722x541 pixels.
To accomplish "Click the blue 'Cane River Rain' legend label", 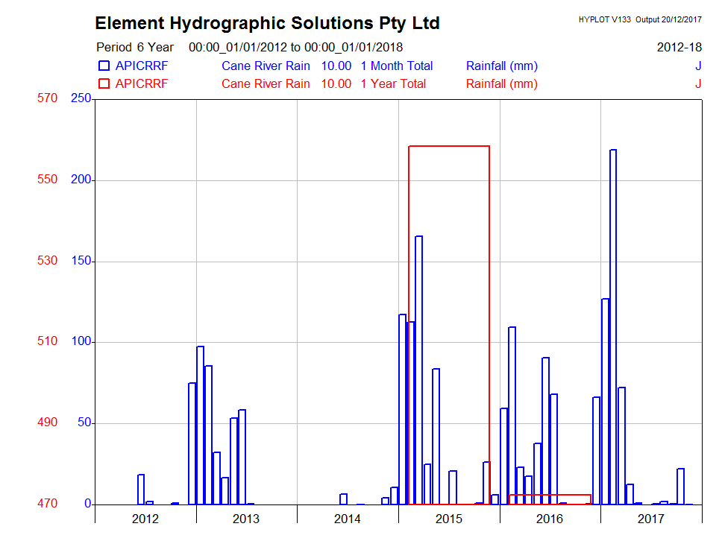I will pyautogui.click(x=266, y=66).
